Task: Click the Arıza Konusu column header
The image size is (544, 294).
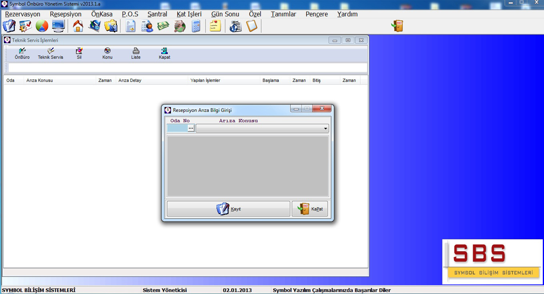Action: 40,80
